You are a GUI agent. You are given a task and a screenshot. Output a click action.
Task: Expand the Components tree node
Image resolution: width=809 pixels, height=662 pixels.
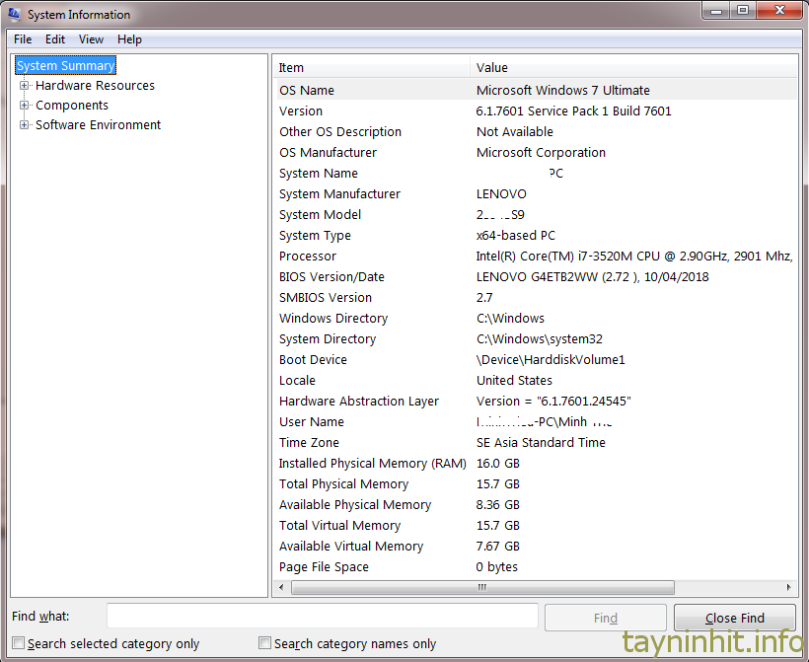pyautogui.click(x=25, y=106)
